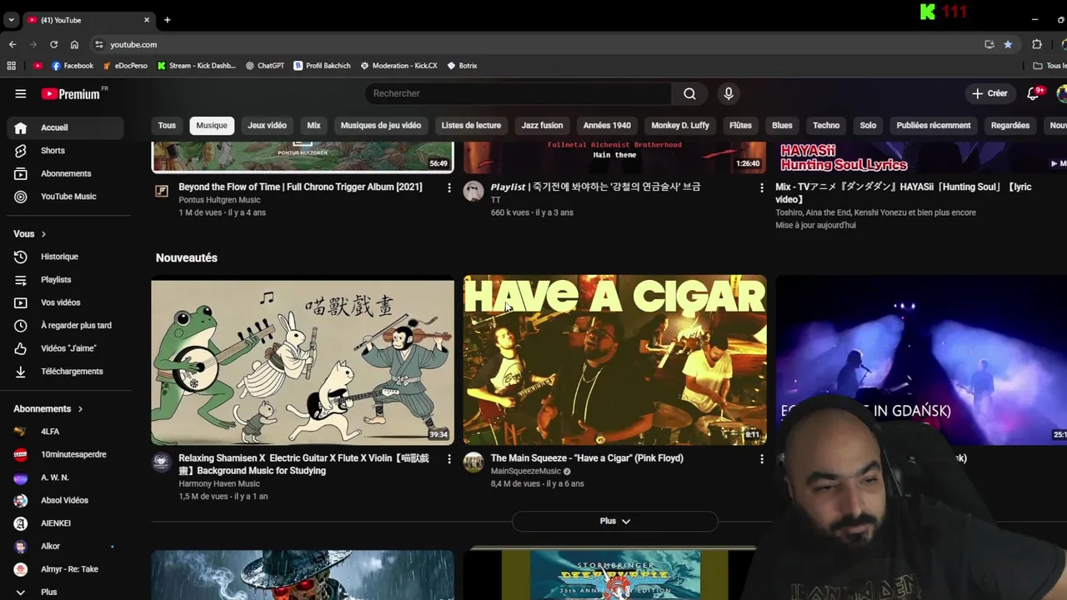Expand the Vous section chevron
Screen dimensions: 1067x600
coord(43,234)
